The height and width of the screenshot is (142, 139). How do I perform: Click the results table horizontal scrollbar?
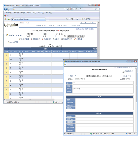tap(30, 99)
